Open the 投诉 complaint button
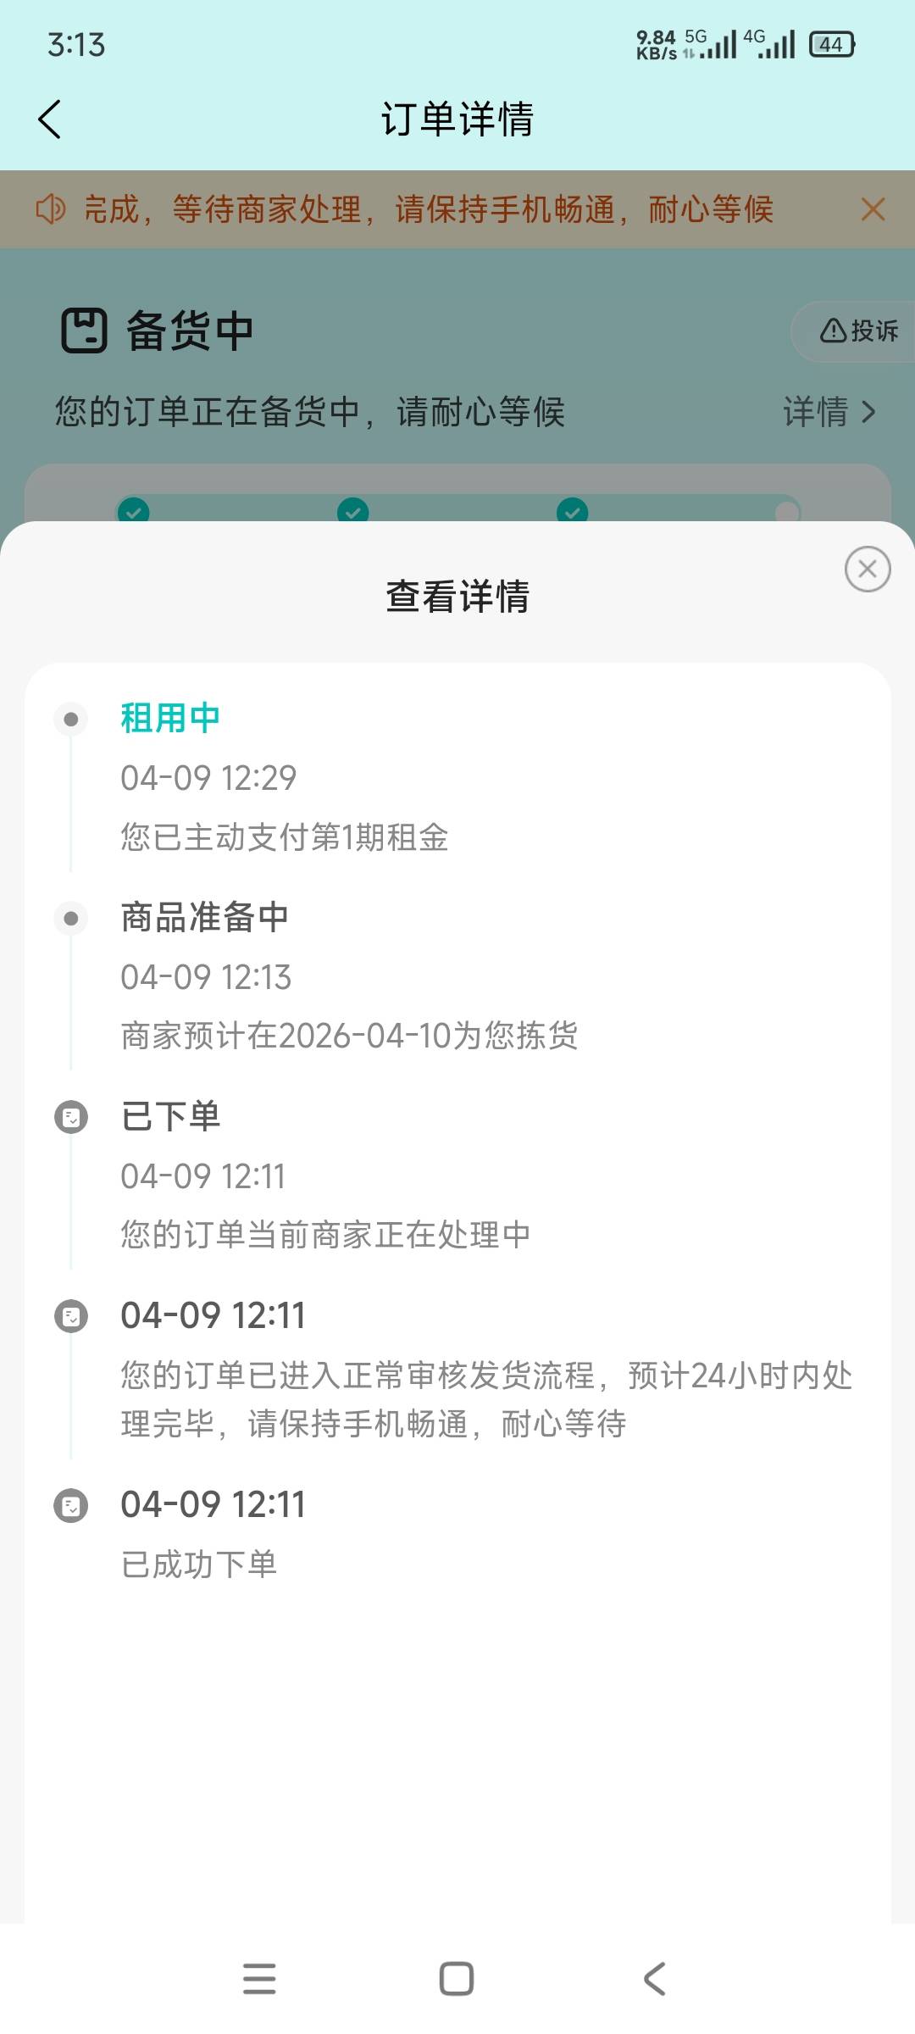 point(857,331)
